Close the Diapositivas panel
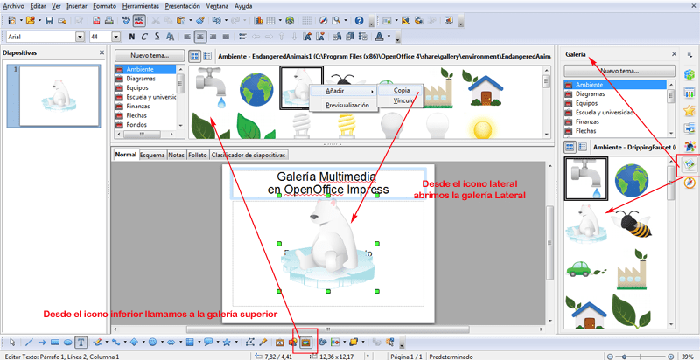Image resolution: width=700 pixels, height=360 pixels. coord(101,52)
